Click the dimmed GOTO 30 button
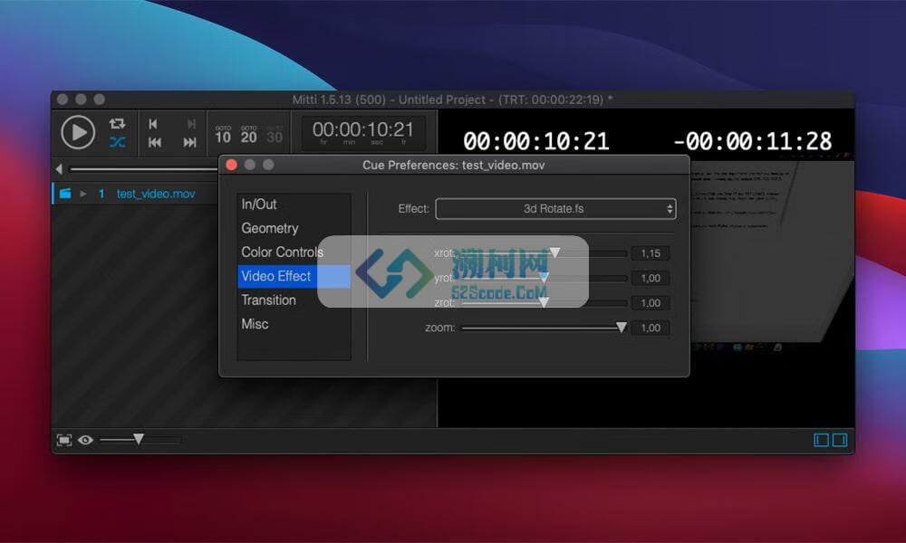Viewport: 906px width, 543px height. [x=275, y=135]
